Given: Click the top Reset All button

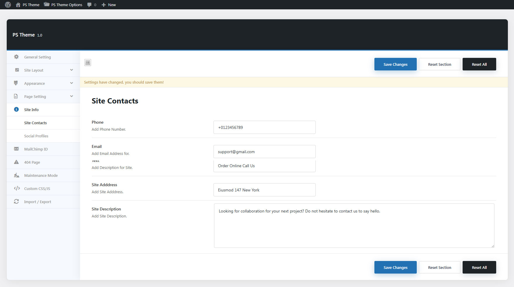Looking at the screenshot, I should (x=479, y=64).
